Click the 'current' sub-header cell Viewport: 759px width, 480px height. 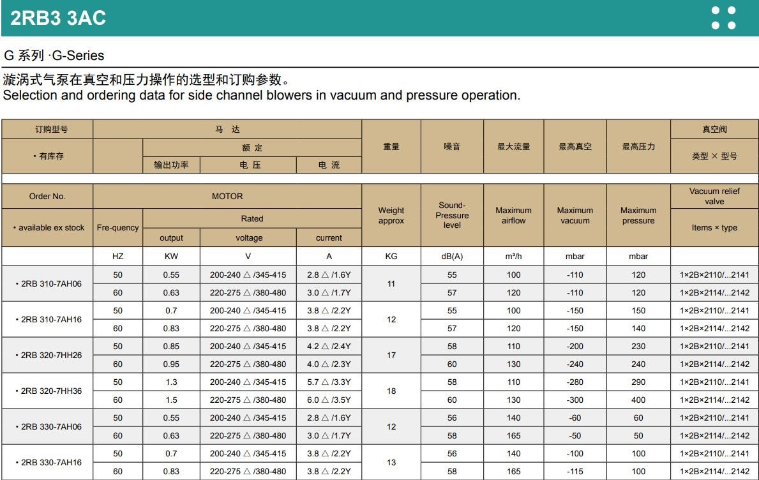[x=329, y=238]
